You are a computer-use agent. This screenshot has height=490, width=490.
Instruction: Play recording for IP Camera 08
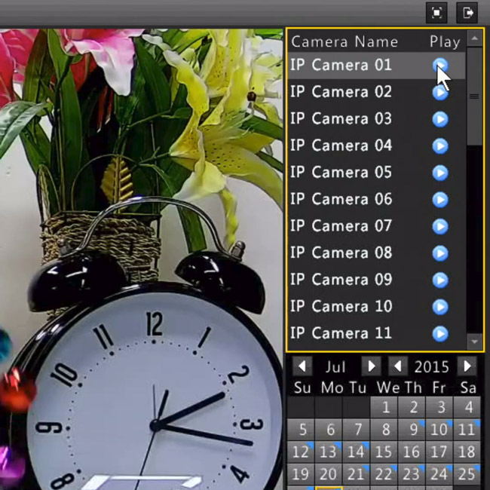coord(440,253)
